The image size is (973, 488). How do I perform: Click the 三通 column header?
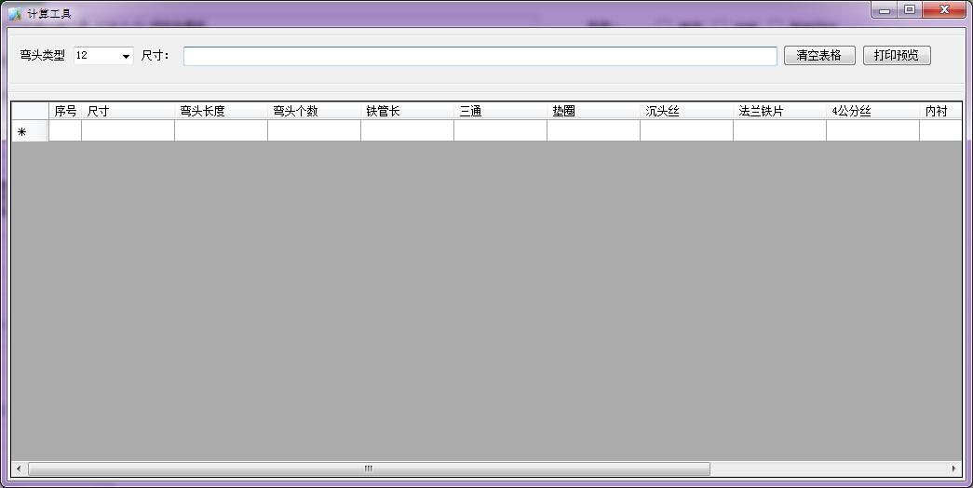pyautogui.click(x=500, y=111)
